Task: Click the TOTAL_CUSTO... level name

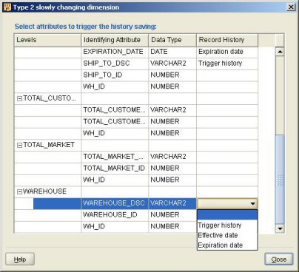Action: point(50,98)
